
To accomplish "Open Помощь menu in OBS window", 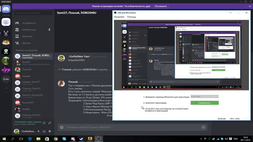I will click(x=131, y=17).
